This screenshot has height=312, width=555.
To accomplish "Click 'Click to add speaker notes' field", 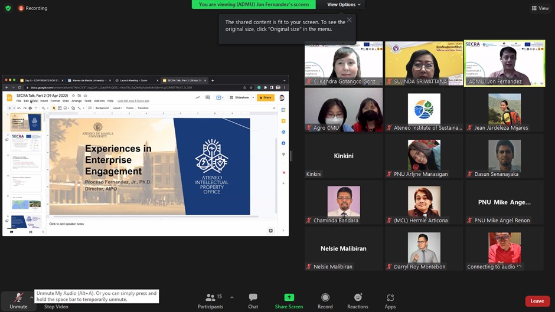I will (67, 224).
